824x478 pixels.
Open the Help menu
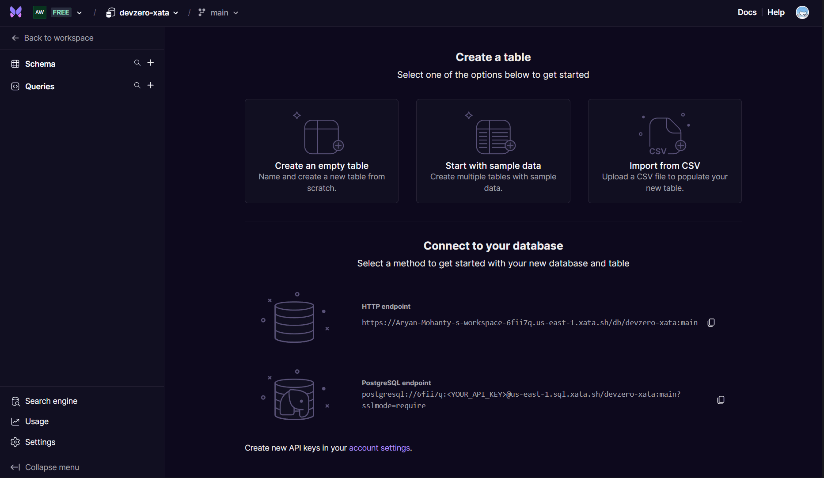776,12
